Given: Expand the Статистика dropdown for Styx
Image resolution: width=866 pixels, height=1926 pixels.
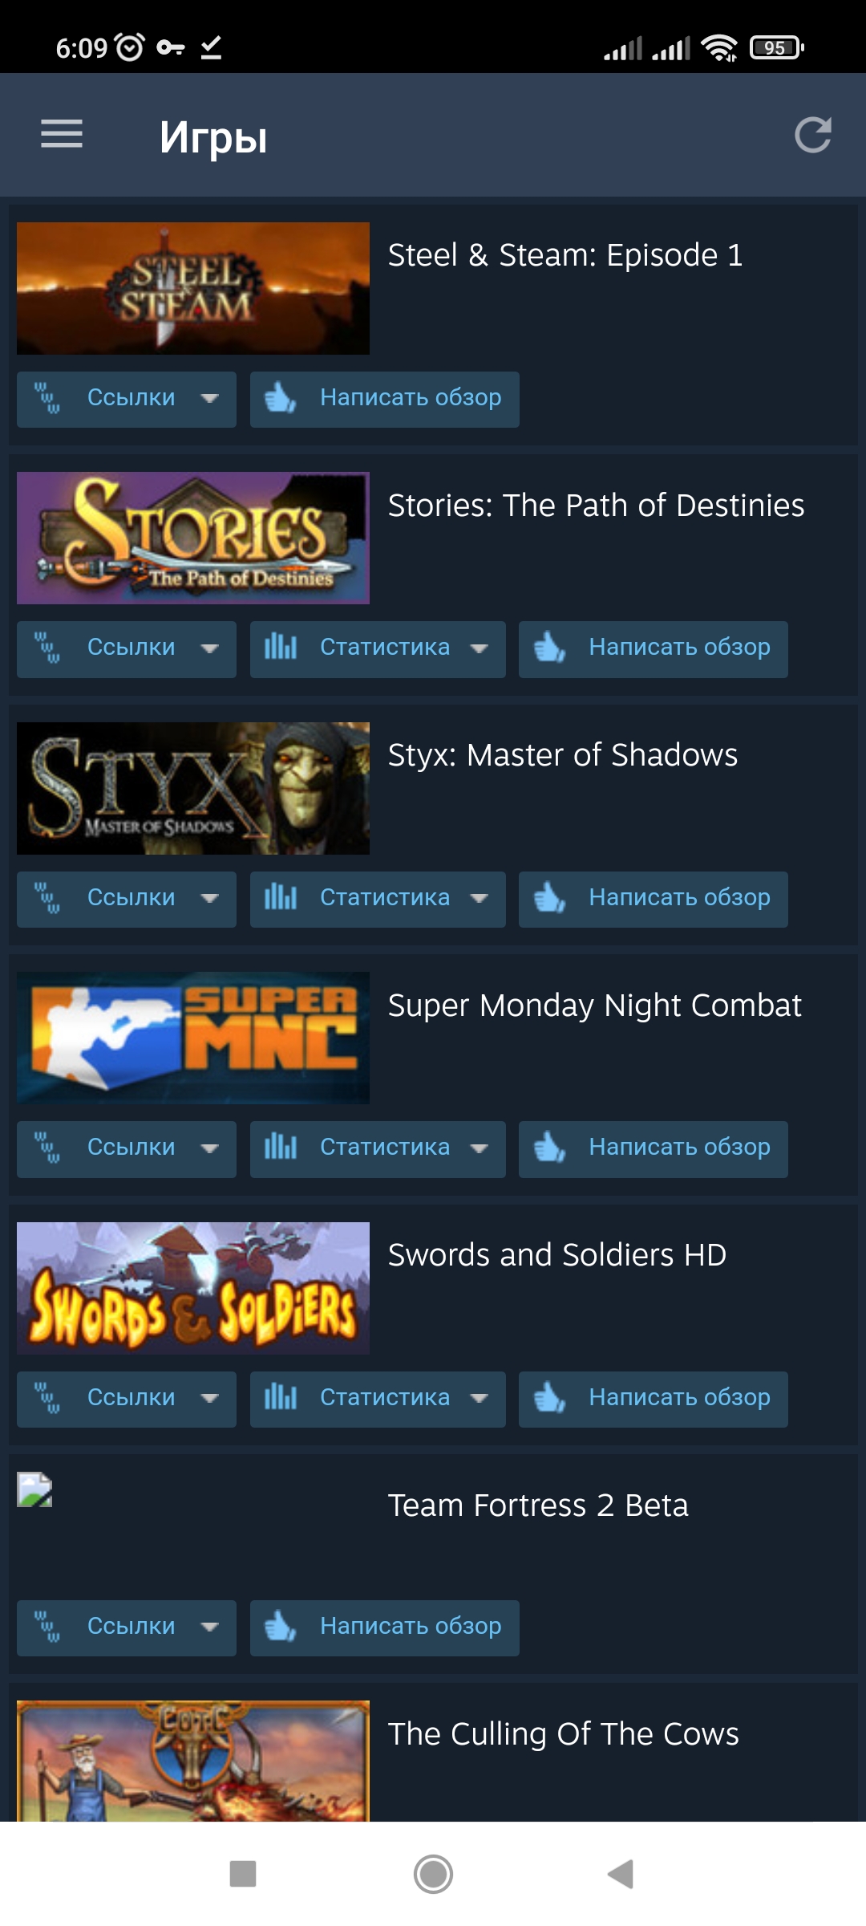Looking at the screenshot, I should 378,899.
